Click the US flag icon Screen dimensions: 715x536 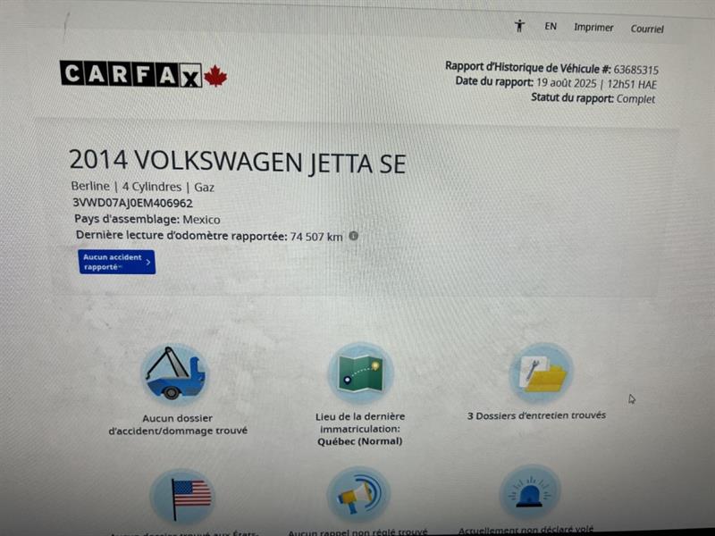(182, 498)
